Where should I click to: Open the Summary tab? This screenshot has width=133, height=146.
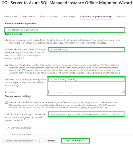pos(121,17)
